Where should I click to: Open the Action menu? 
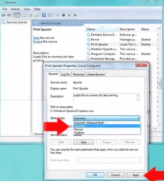(16, 9)
